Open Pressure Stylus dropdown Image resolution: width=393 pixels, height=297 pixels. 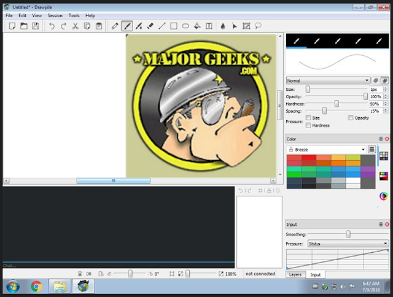click(348, 244)
